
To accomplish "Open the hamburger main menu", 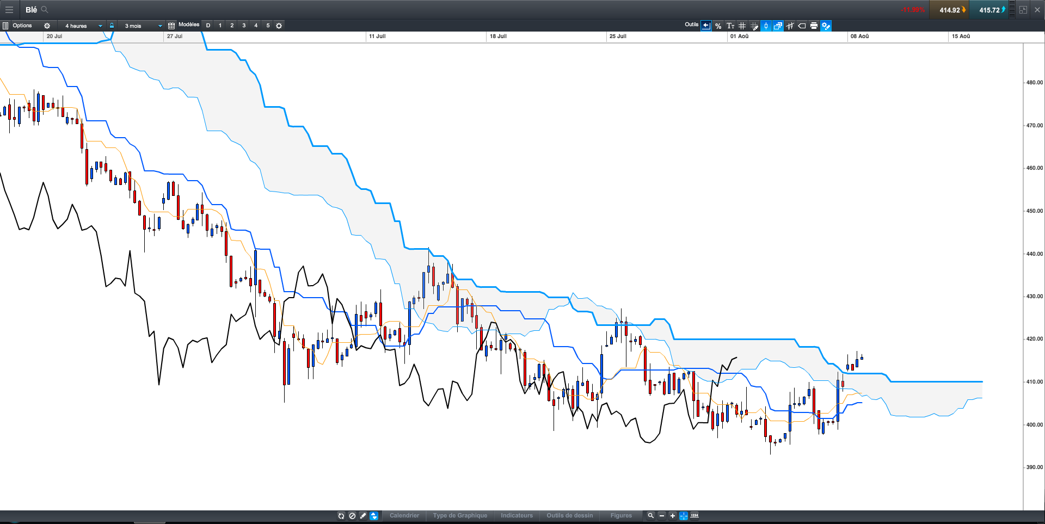I will [x=9, y=10].
